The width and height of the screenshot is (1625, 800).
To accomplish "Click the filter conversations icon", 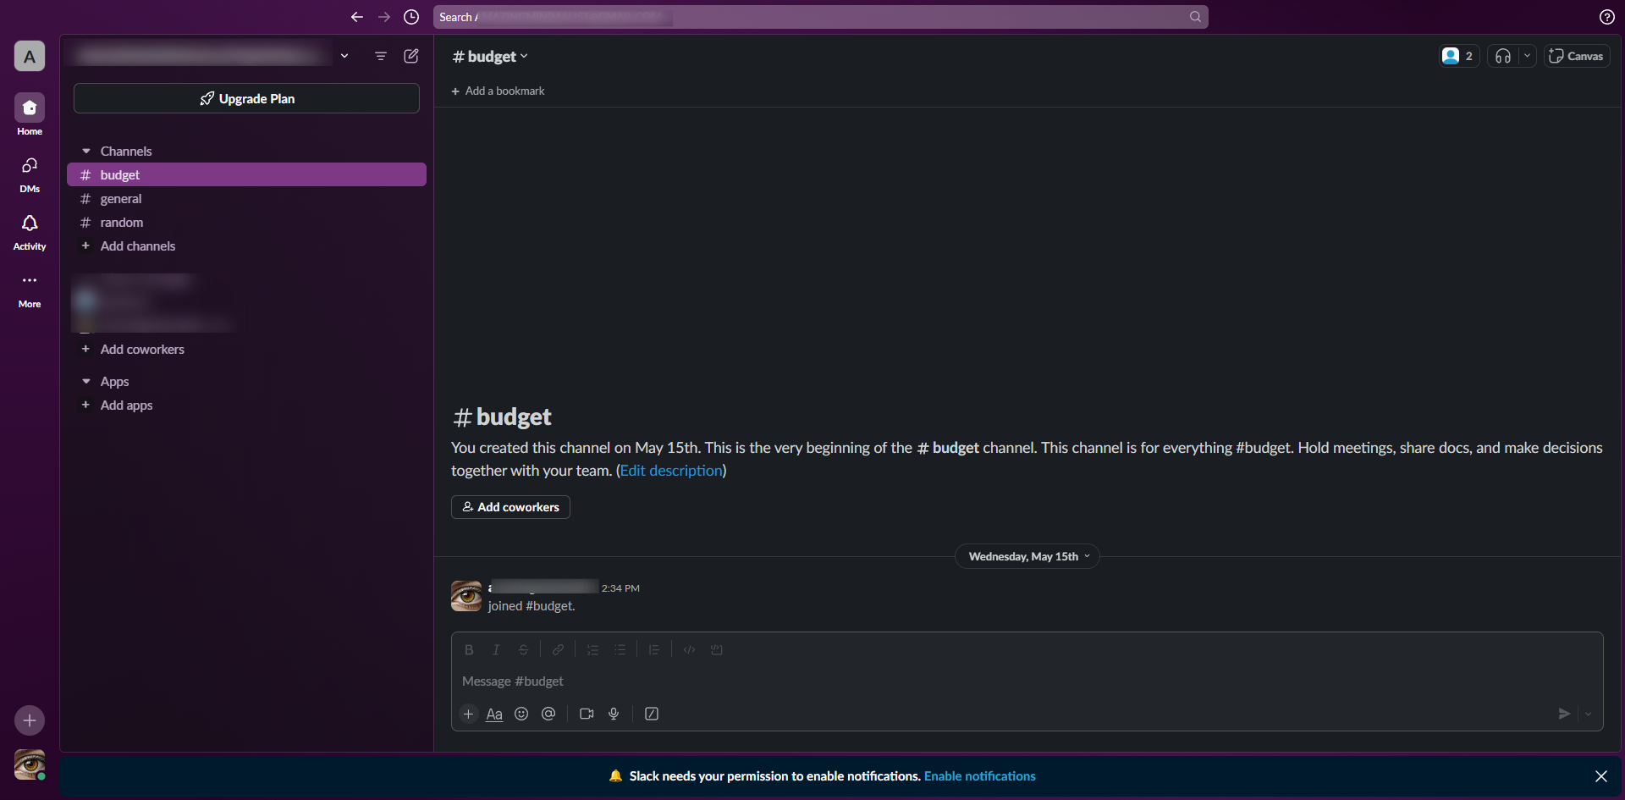I will (381, 56).
